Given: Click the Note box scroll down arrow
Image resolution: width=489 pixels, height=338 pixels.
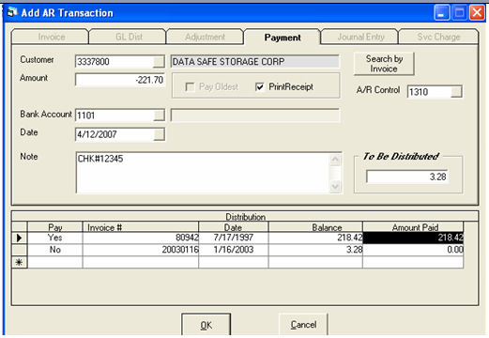Looking at the screenshot, I should click(x=335, y=187).
